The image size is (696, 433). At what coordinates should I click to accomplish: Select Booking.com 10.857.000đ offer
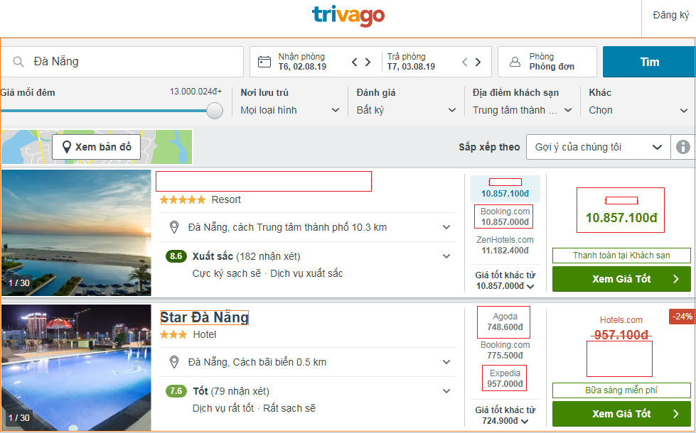point(505,217)
